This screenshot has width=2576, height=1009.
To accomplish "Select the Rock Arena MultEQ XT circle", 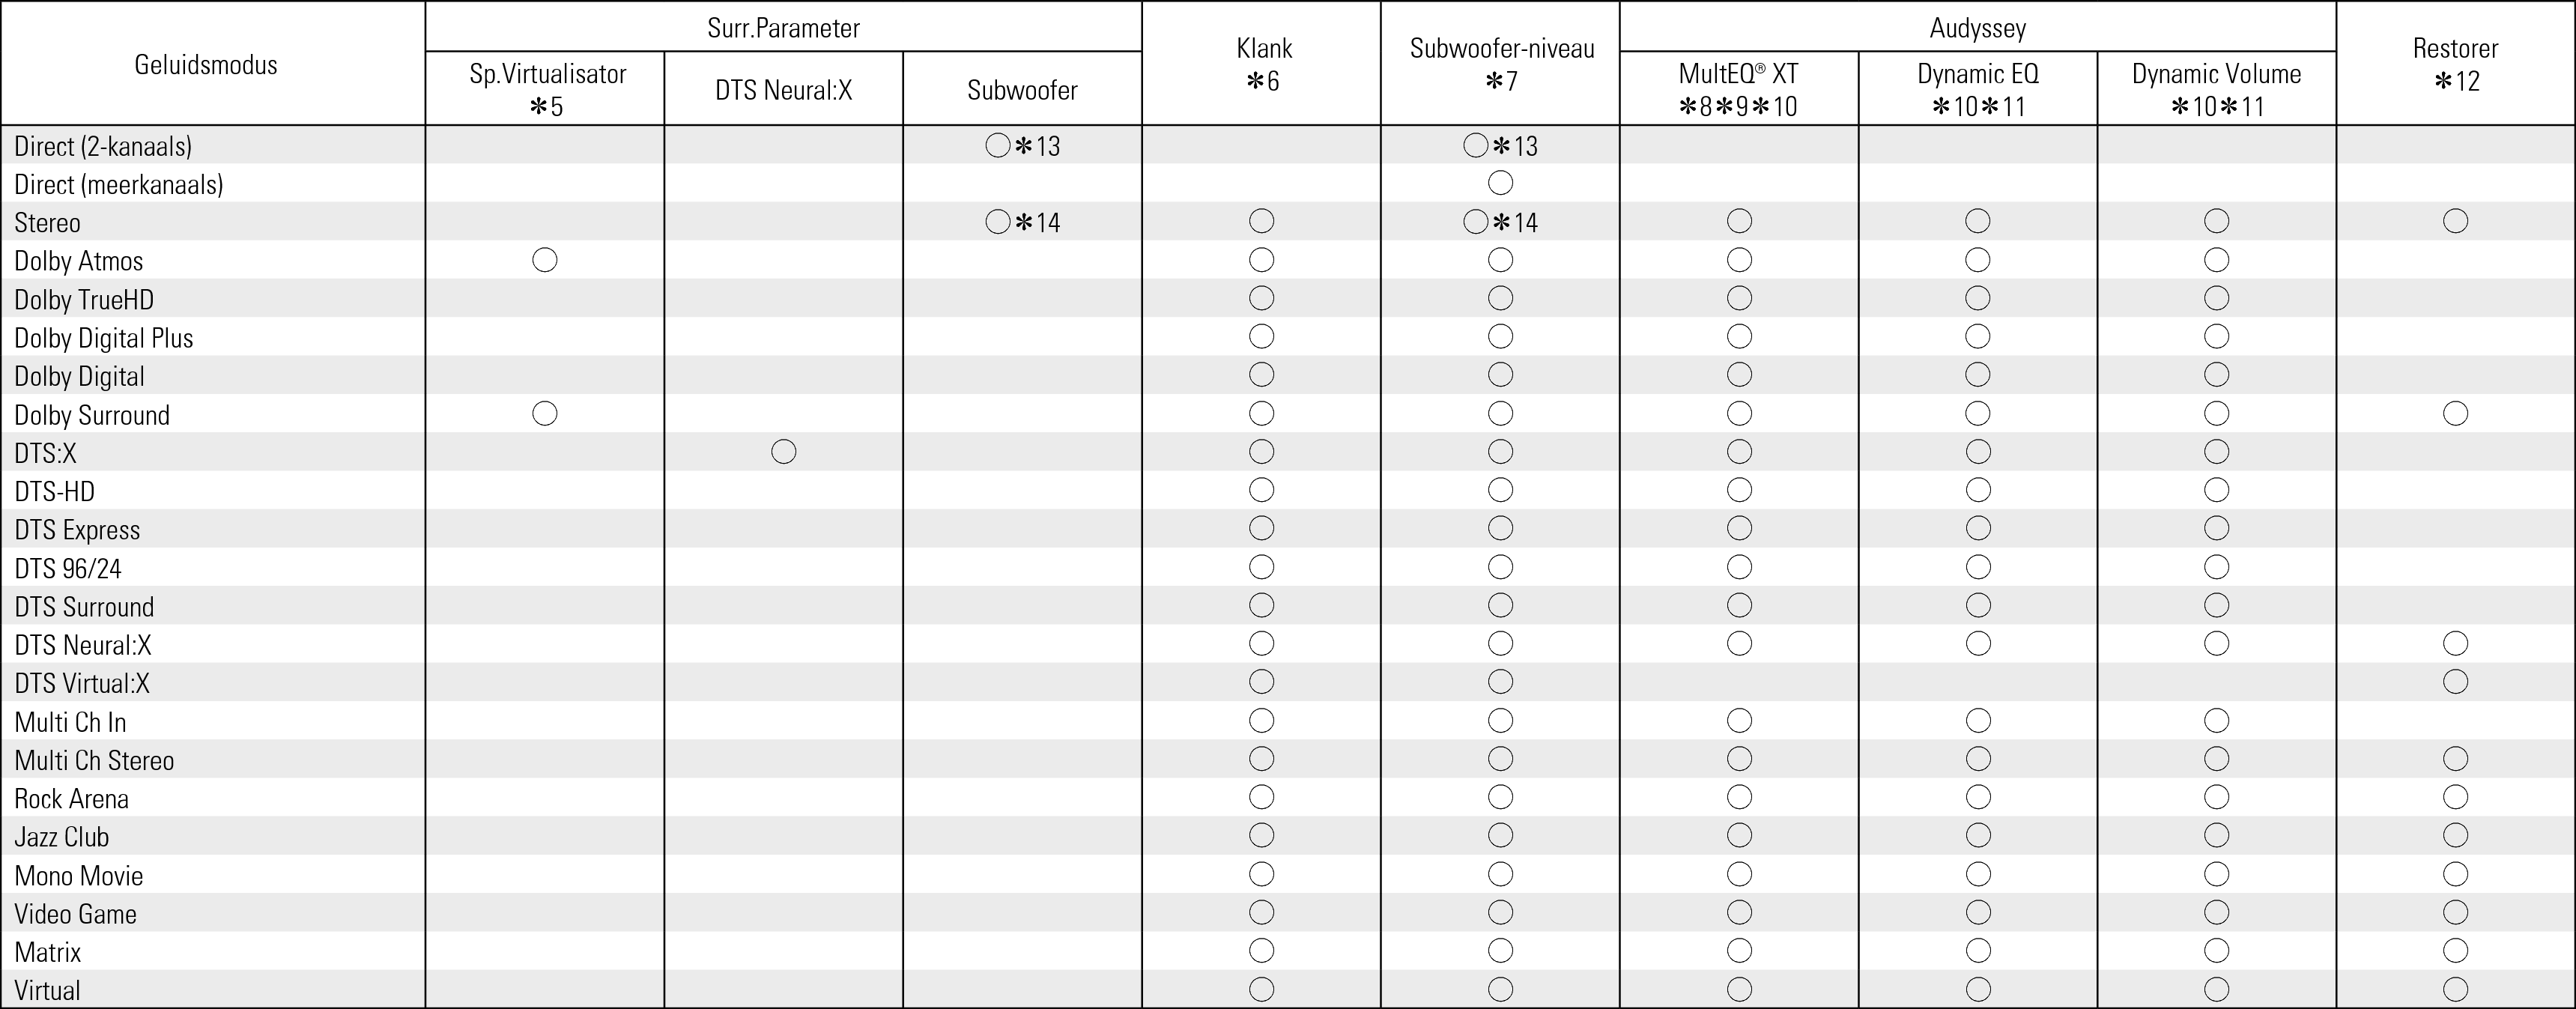I will pos(1739,797).
